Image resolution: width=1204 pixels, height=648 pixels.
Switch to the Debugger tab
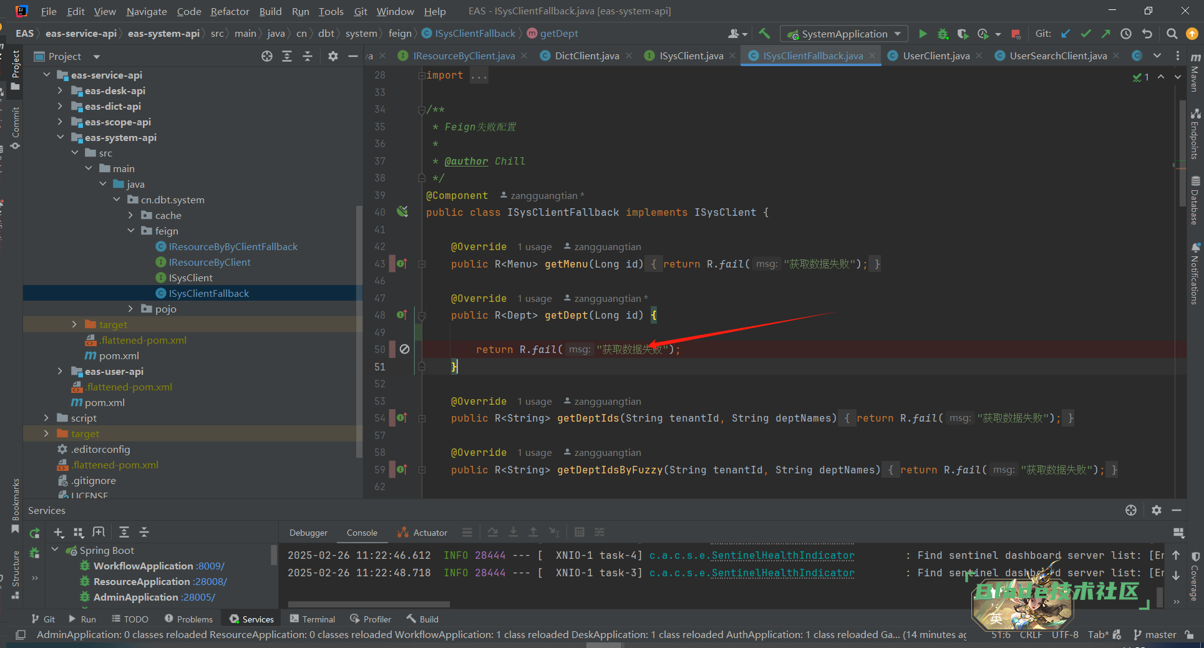[308, 533]
